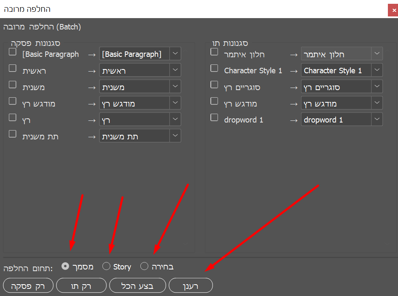Expand the dropword 1 replacement dropdown

coord(377,120)
